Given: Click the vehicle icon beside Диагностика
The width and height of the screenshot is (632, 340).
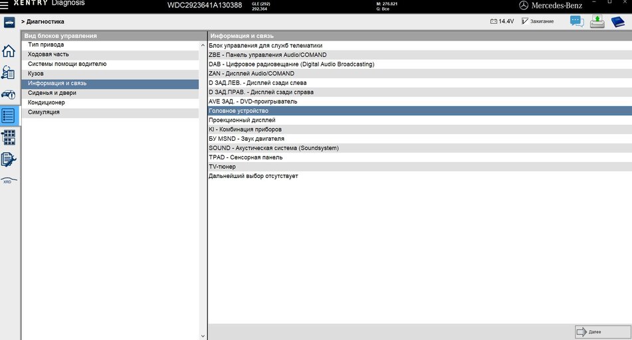Looking at the screenshot, I should (x=9, y=22).
